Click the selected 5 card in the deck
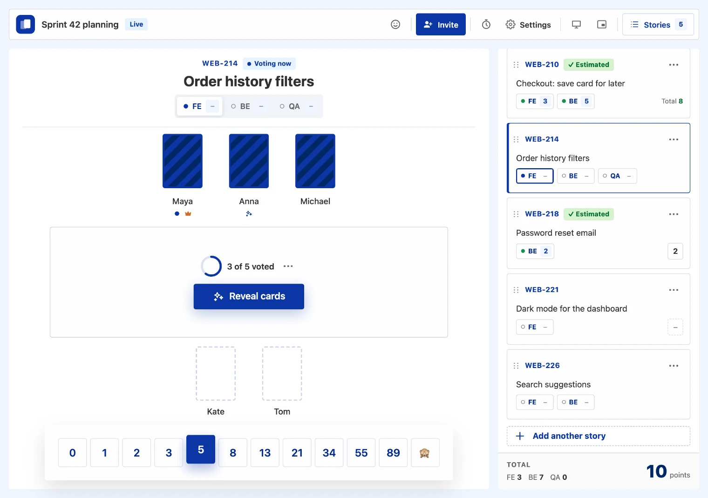708x498 pixels. click(x=201, y=449)
